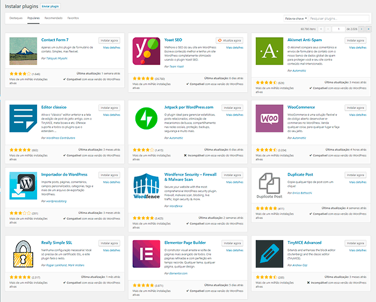The image size is (376, 302).
Task: Click the current page number field
Action: [338, 29]
